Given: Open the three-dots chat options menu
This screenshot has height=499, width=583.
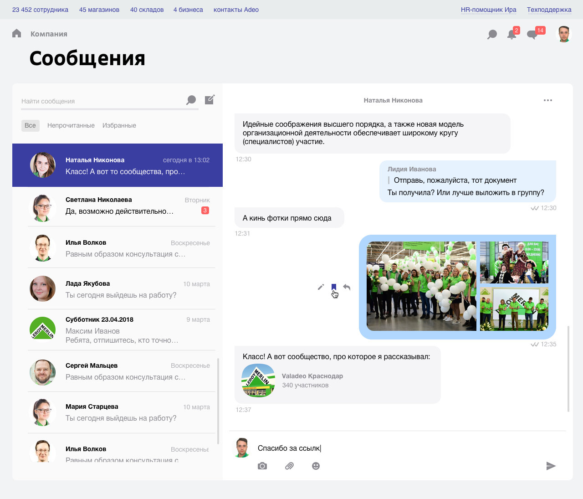Looking at the screenshot, I should (x=548, y=100).
